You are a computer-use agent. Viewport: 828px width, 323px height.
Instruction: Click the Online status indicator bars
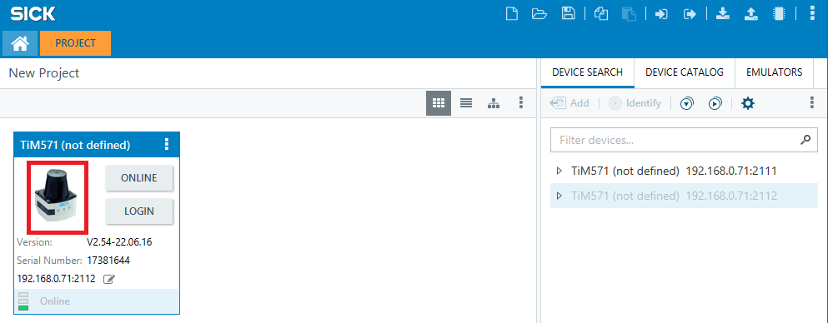(23, 301)
